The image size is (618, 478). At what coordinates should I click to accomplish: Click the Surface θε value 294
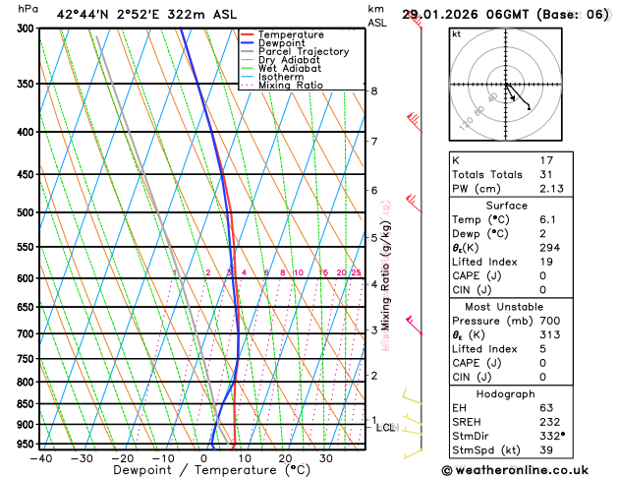550,248
